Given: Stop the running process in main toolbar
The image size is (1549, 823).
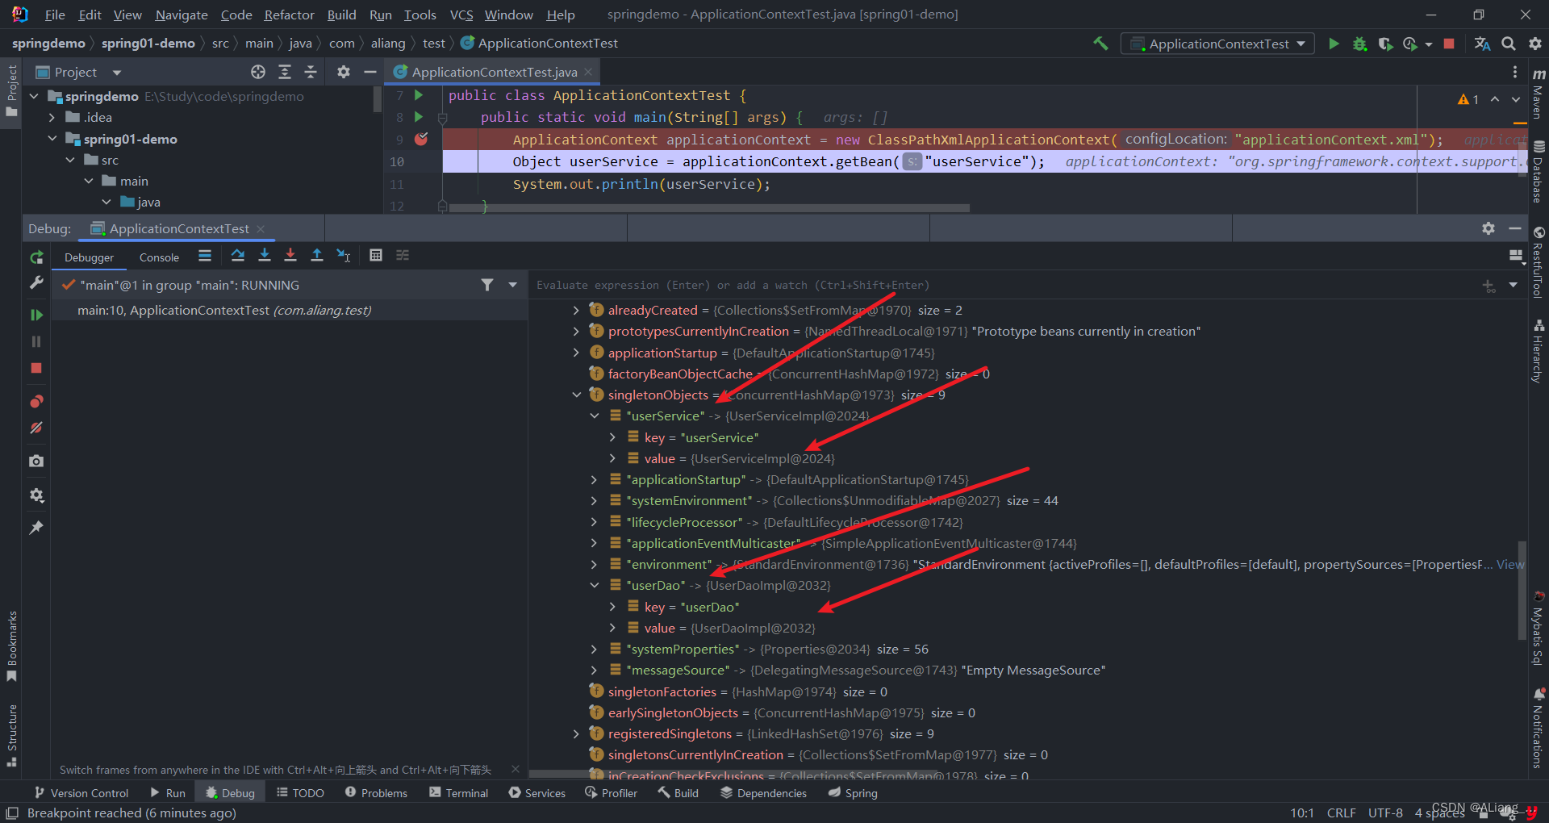Looking at the screenshot, I should pyautogui.click(x=1449, y=44).
